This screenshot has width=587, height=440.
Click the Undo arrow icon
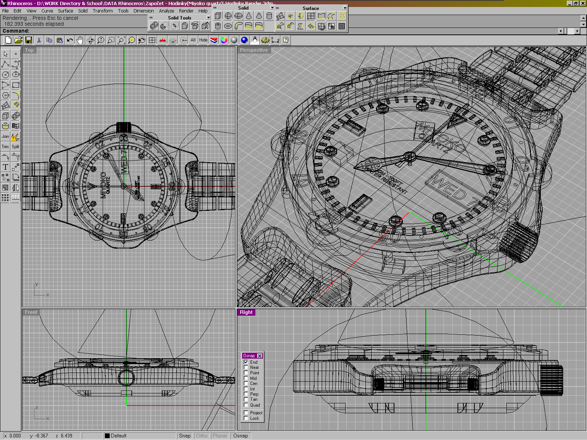coord(70,40)
